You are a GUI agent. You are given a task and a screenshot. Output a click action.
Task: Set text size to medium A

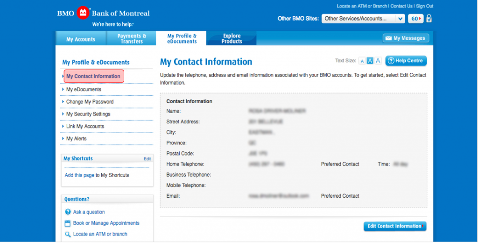(370, 61)
